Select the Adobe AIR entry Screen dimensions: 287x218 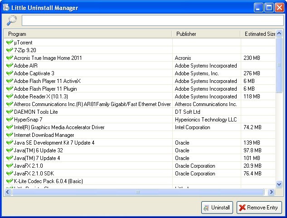tap(26, 66)
